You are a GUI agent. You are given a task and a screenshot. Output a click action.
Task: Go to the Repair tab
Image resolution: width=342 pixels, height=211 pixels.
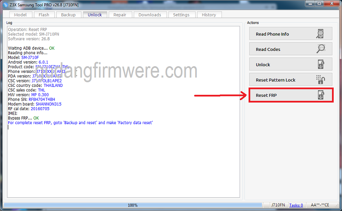point(120,15)
